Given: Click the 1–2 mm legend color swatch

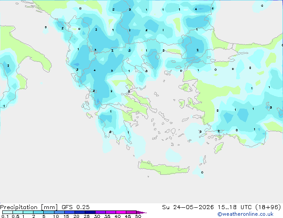Looking at the screenshot, I should (x=28, y=212).
